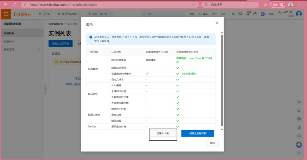
Task: Select 实例列表 in the sidebar
Action: [22, 33]
